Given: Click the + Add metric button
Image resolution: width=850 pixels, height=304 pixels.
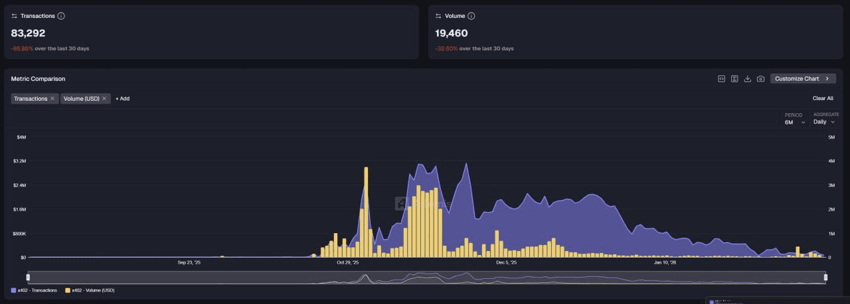Looking at the screenshot, I should [x=122, y=99].
